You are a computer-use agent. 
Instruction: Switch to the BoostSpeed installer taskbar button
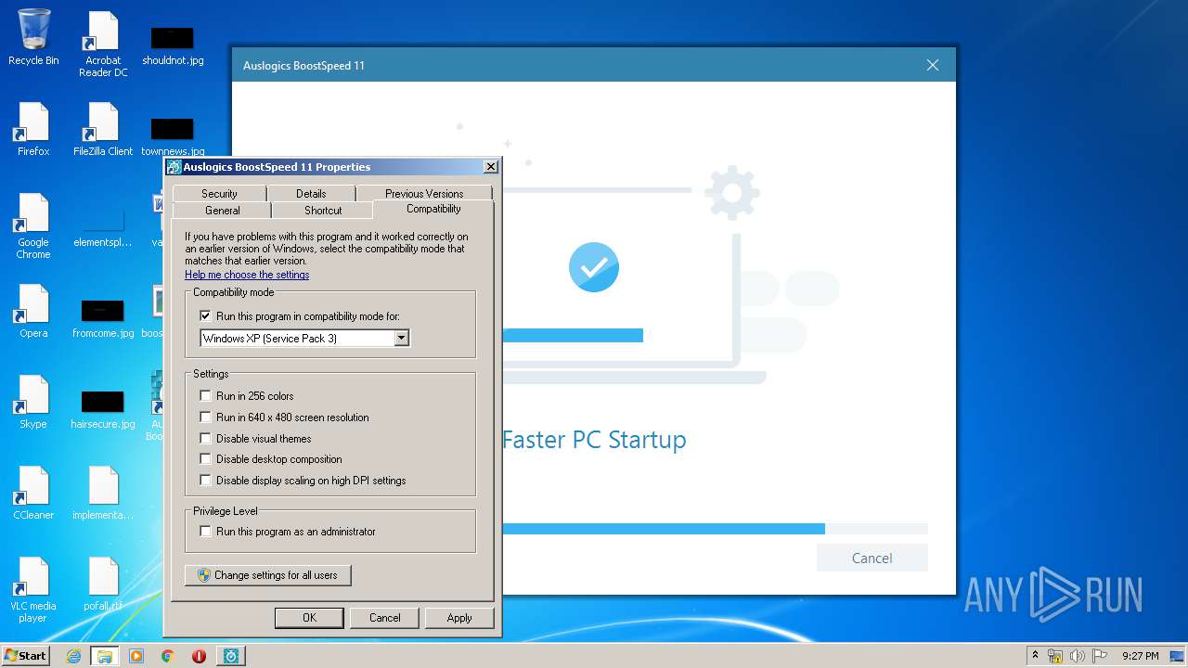click(x=231, y=656)
